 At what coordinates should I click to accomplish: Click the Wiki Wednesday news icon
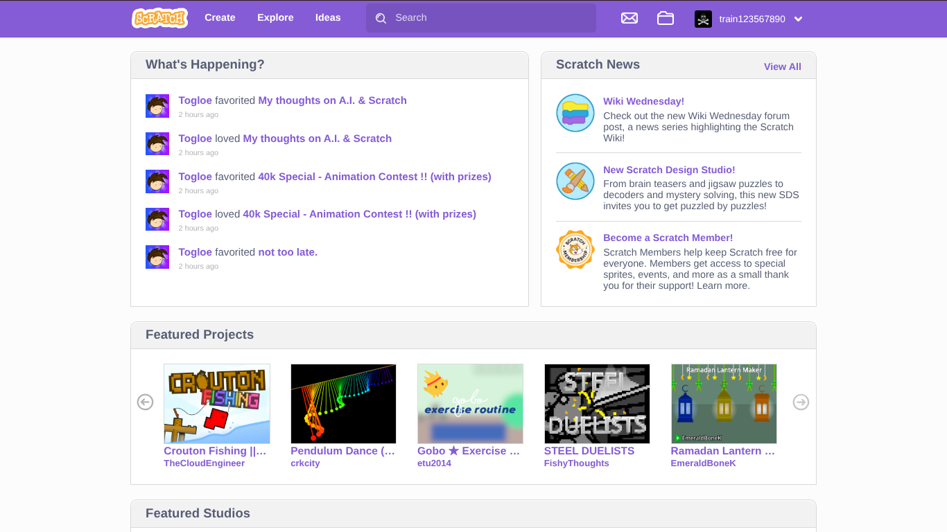point(575,113)
